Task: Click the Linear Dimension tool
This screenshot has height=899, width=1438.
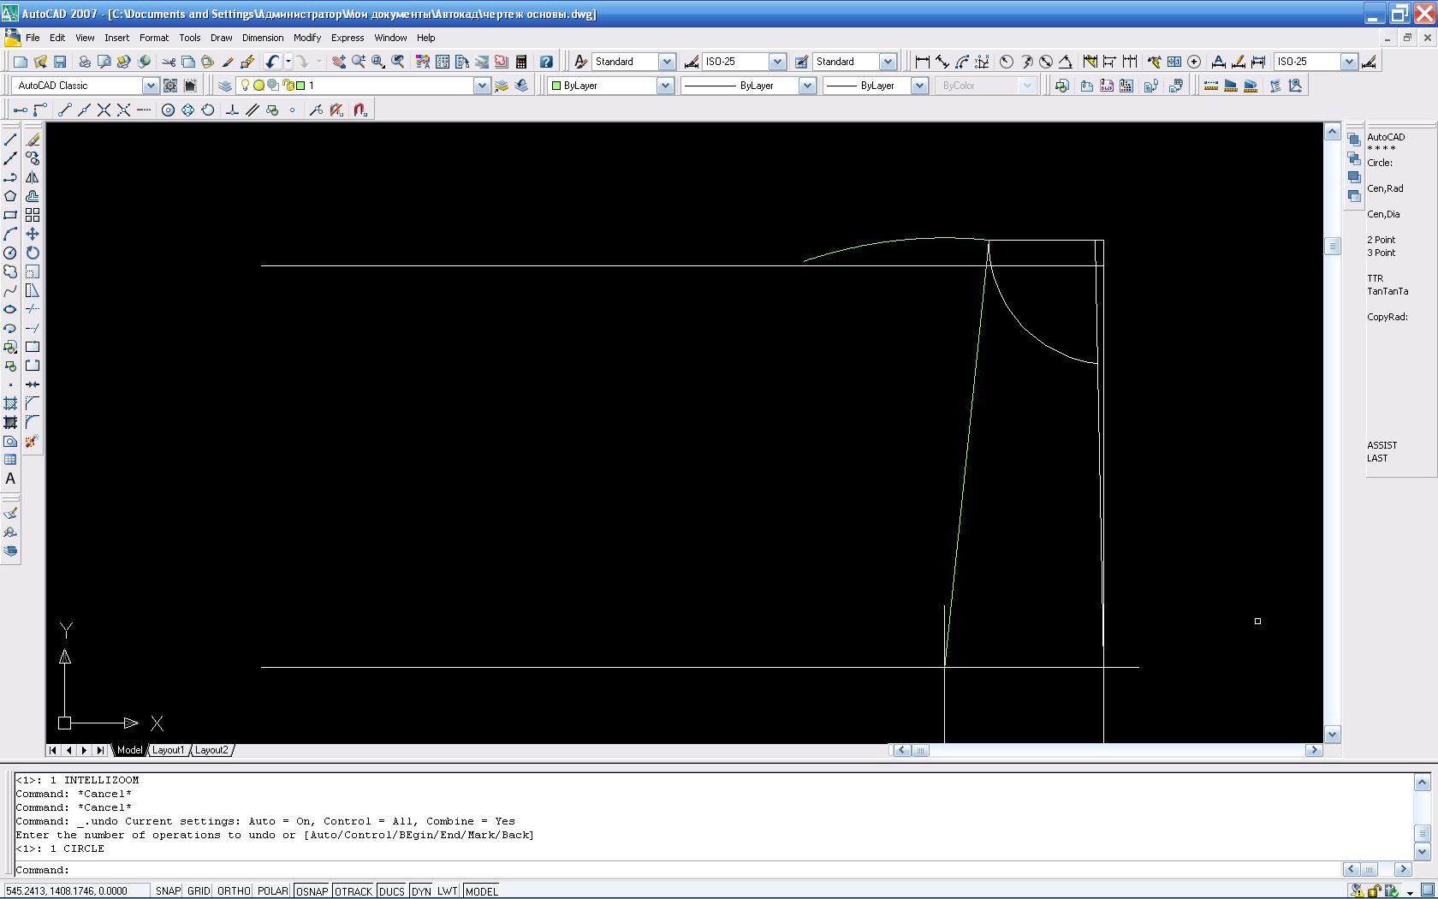Action: pos(922,62)
